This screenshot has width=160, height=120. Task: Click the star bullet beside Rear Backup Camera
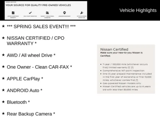point(3,114)
